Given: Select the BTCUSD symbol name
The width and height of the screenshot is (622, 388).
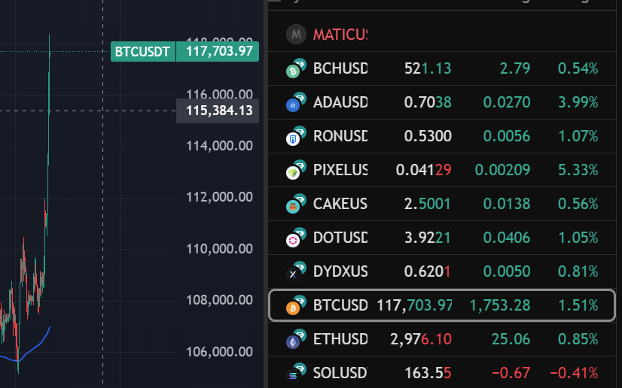Looking at the screenshot, I should point(340,305).
